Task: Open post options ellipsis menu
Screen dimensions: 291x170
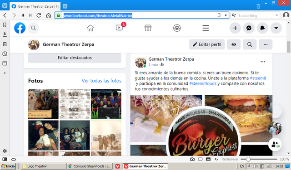Action: (x=263, y=62)
